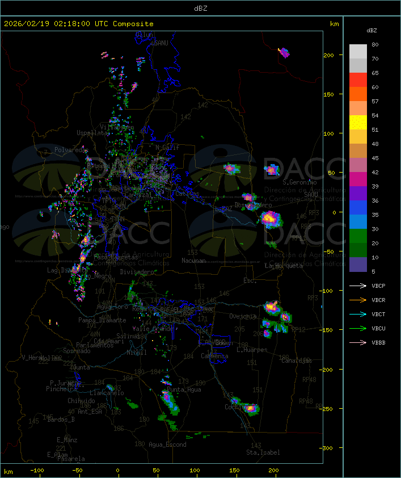Select the slate-blue bottom legend swatch

click(358, 265)
